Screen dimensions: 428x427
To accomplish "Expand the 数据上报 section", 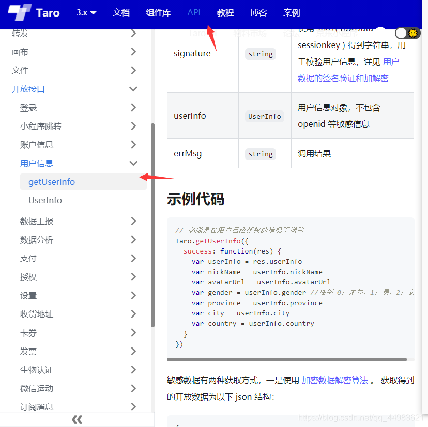I will (x=39, y=221).
